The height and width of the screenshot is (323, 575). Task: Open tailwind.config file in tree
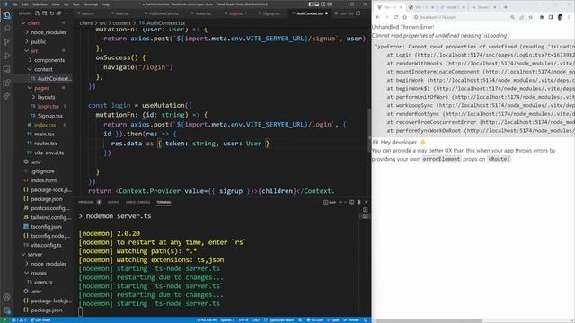click(x=51, y=217)
